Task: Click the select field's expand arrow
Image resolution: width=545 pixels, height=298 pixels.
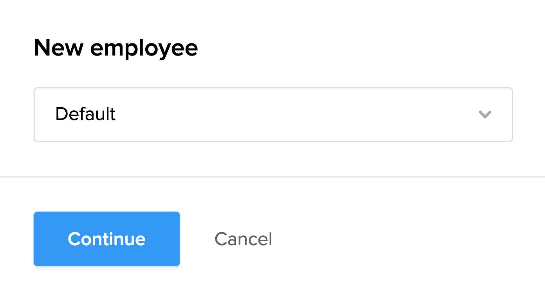Action: (x=485, y=114)
